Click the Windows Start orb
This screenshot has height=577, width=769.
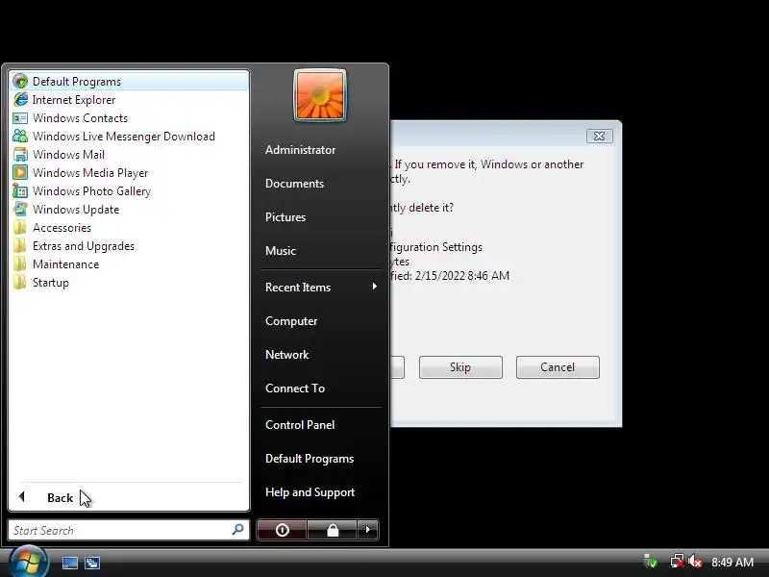click(x=28, y=562)
